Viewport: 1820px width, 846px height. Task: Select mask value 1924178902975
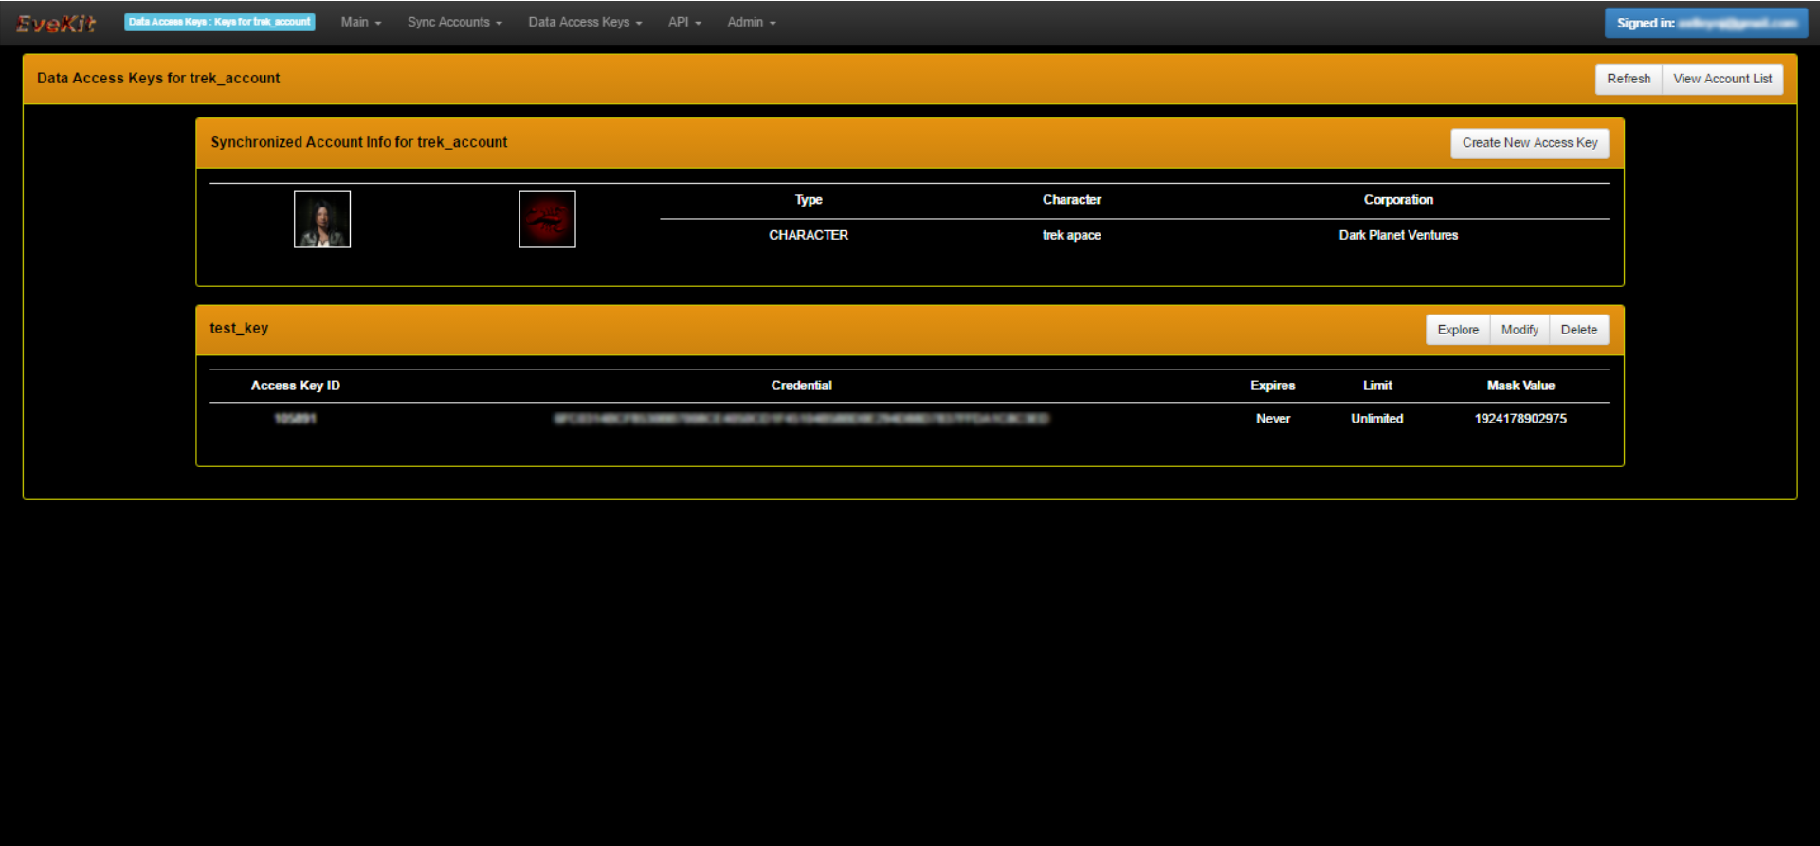(x=1520, y=419)
